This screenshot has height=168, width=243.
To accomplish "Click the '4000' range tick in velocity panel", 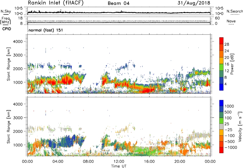I will click(18, 104).
